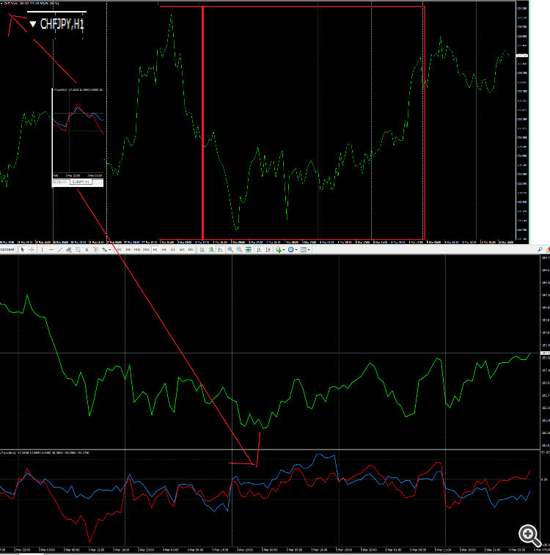Open search via toolbar magnifier icon

click(x=540, y=249)
